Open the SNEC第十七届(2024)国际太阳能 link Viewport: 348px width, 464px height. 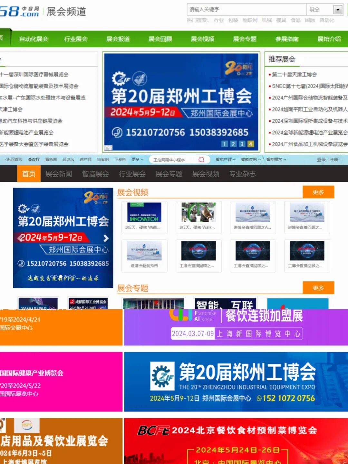[310, 86]
